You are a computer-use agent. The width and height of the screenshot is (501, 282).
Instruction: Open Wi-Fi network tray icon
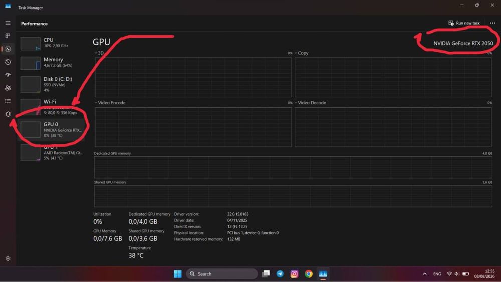point(449,274)
